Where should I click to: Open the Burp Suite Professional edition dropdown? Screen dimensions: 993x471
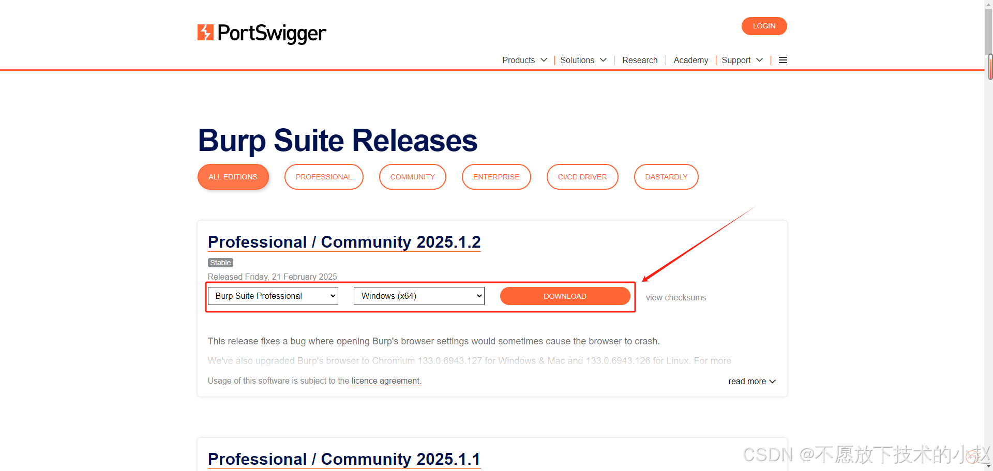(273, 296)
